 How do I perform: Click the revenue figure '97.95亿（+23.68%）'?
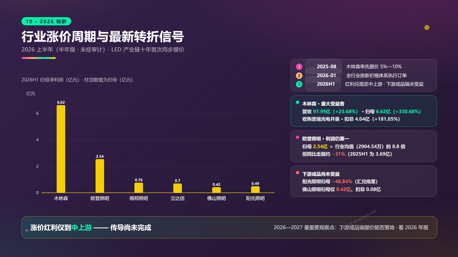336,112
